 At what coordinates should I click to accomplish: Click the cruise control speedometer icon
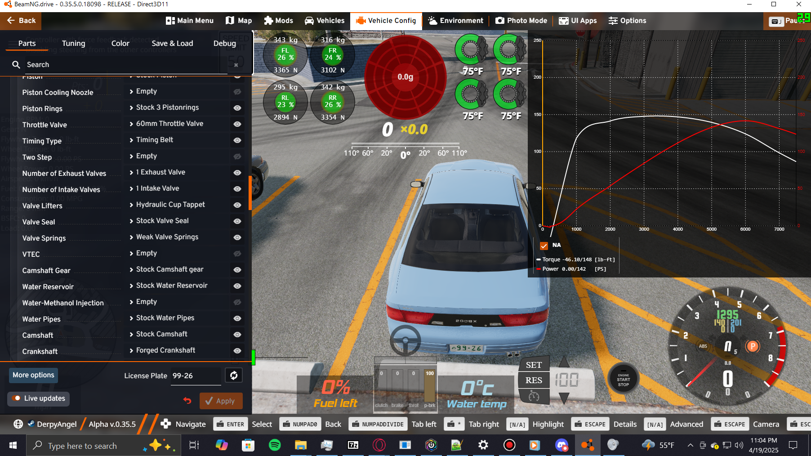click(x=534, y=396)
